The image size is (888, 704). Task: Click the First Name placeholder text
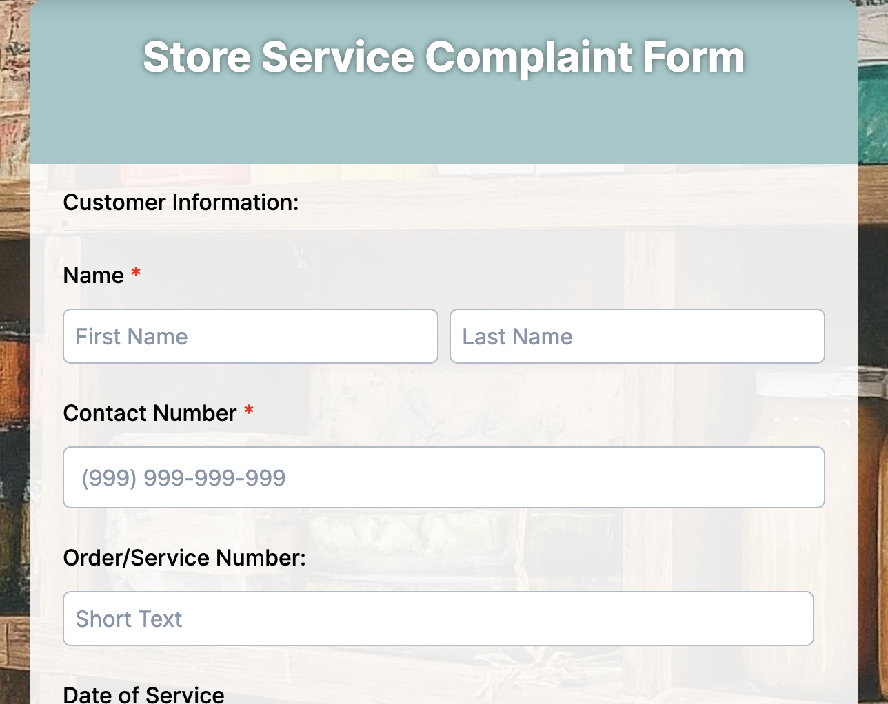pyautogui.click(x=132, y=336)
